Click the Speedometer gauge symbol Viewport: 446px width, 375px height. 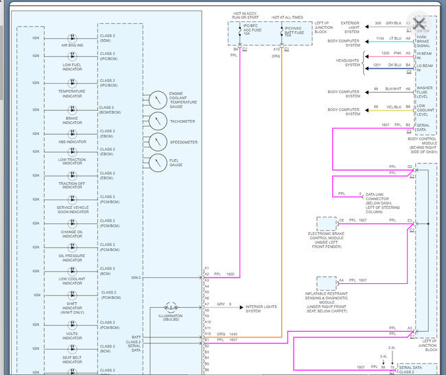tap(158, 142)
